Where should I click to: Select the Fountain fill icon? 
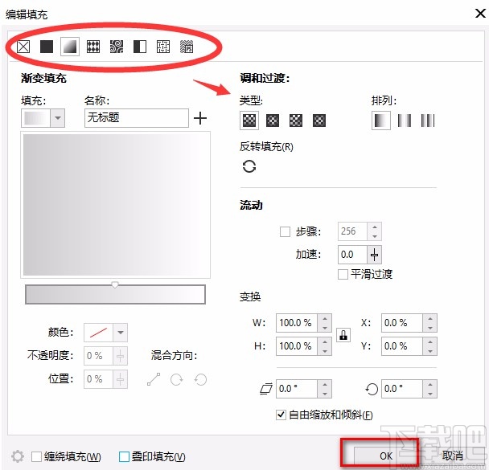pos(70,47)
